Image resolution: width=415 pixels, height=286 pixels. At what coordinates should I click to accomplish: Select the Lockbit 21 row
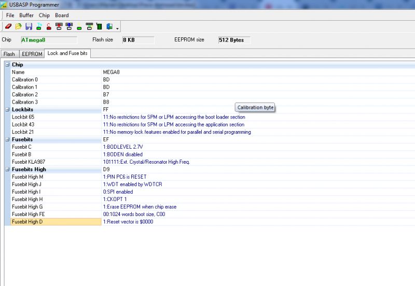point(213,132)
